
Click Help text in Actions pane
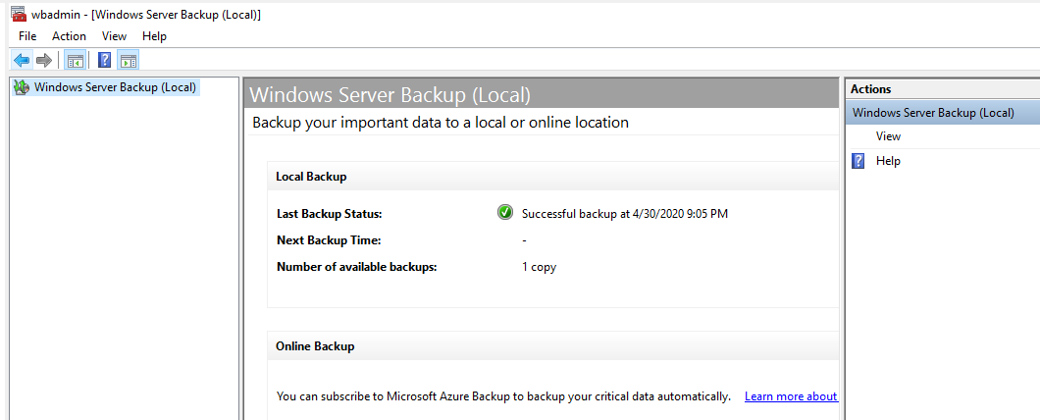pyautogui.click(x=888, y=161)
